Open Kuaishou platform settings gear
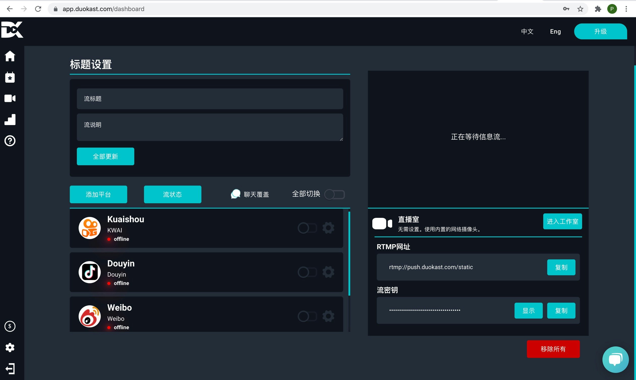The width and height of the screenshot is (636, 380). (328, 228)
